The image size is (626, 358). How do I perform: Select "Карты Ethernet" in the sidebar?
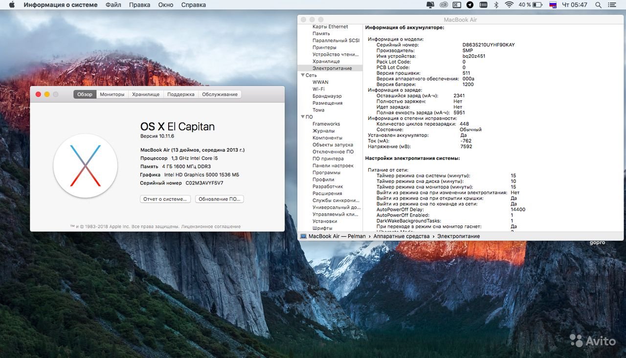(x=331, y=26)
